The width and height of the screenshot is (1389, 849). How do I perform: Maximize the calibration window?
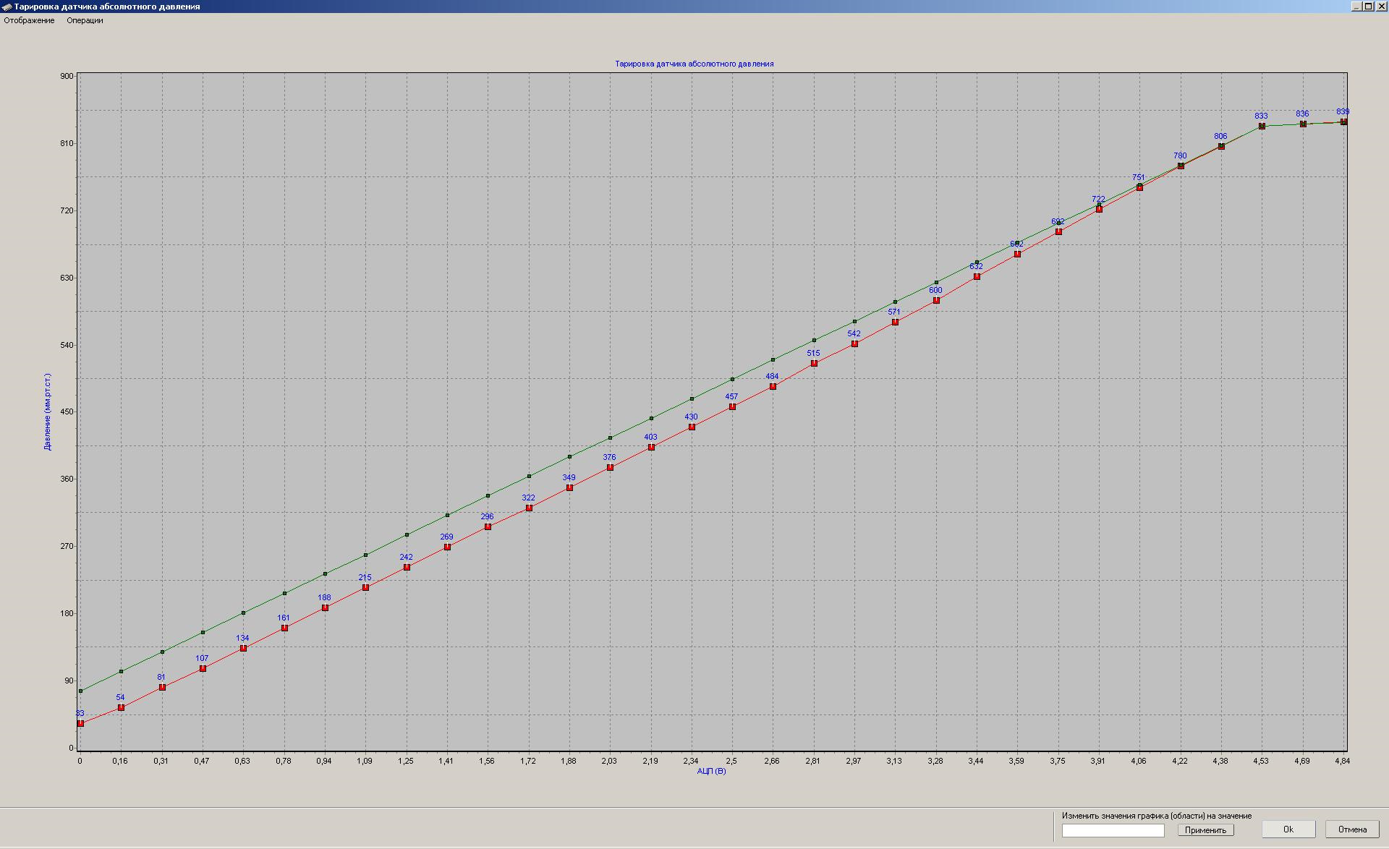coord(1368,6)
